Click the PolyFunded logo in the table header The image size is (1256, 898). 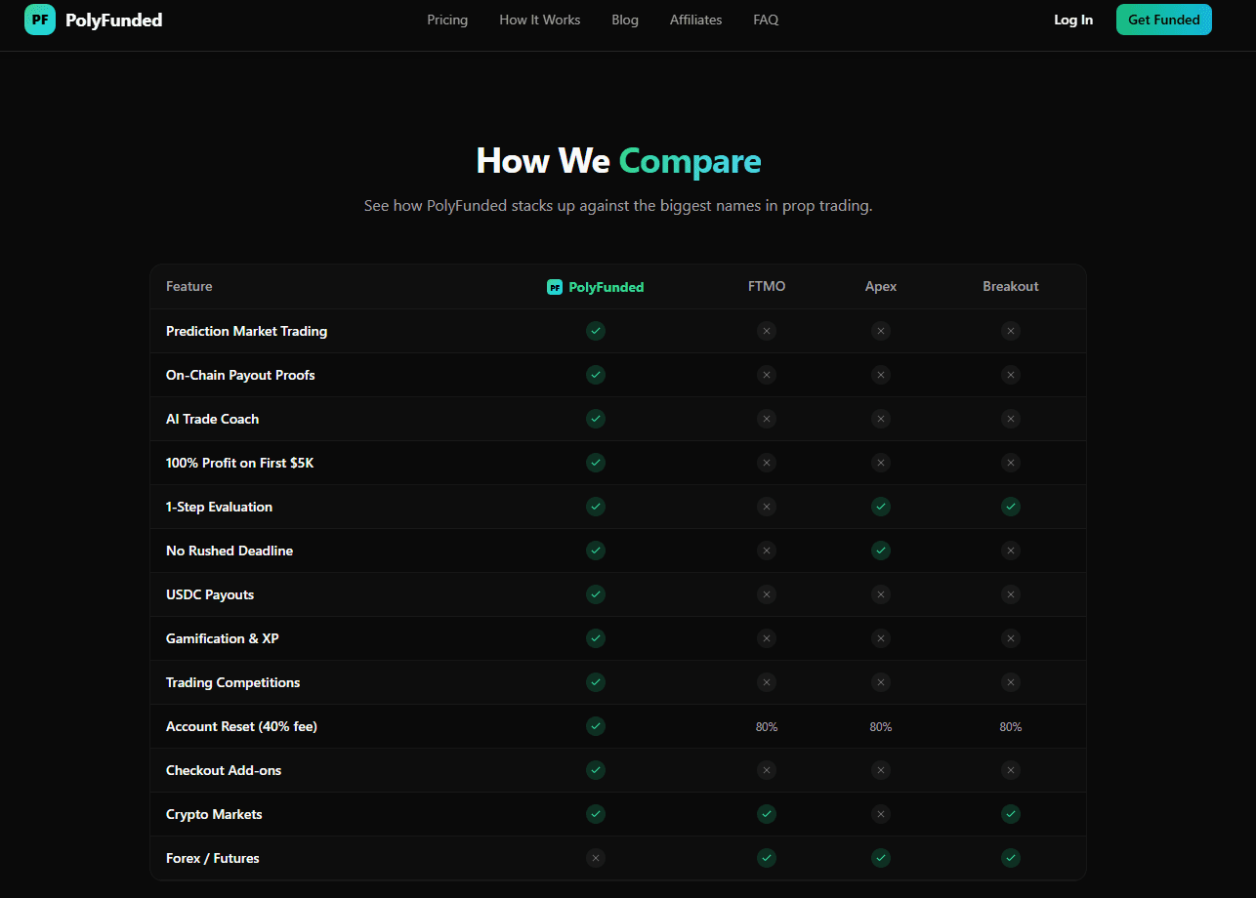tap(595, 286)
